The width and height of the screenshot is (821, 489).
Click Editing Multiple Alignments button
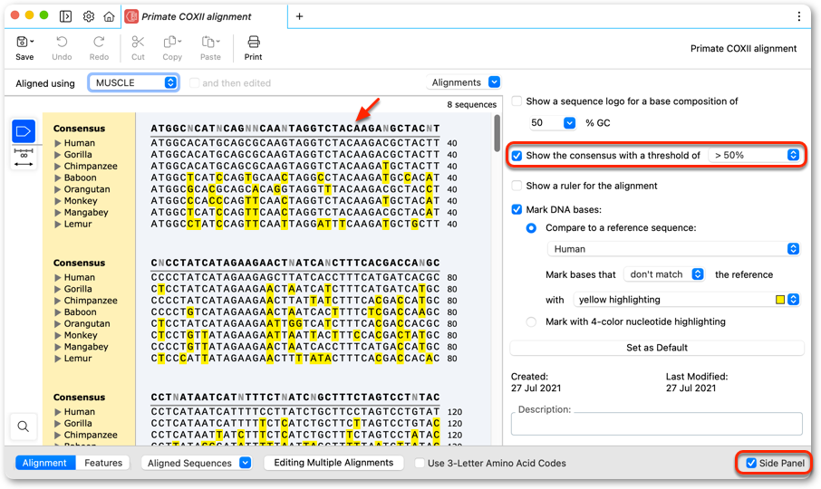333,463
